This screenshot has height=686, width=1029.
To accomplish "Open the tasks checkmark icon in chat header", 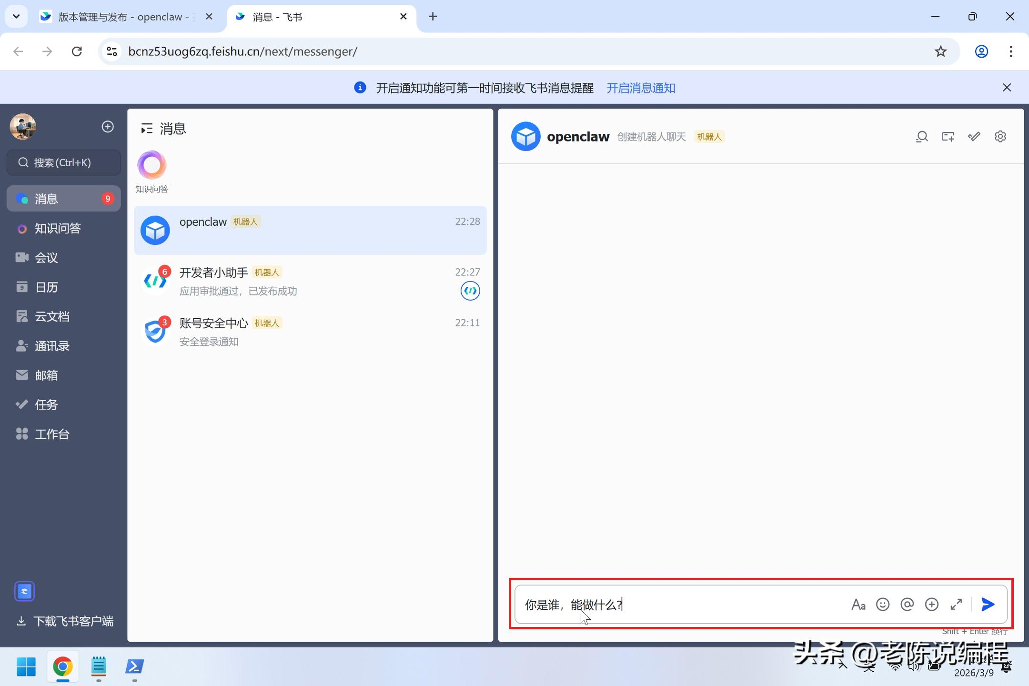I will 974,137.
